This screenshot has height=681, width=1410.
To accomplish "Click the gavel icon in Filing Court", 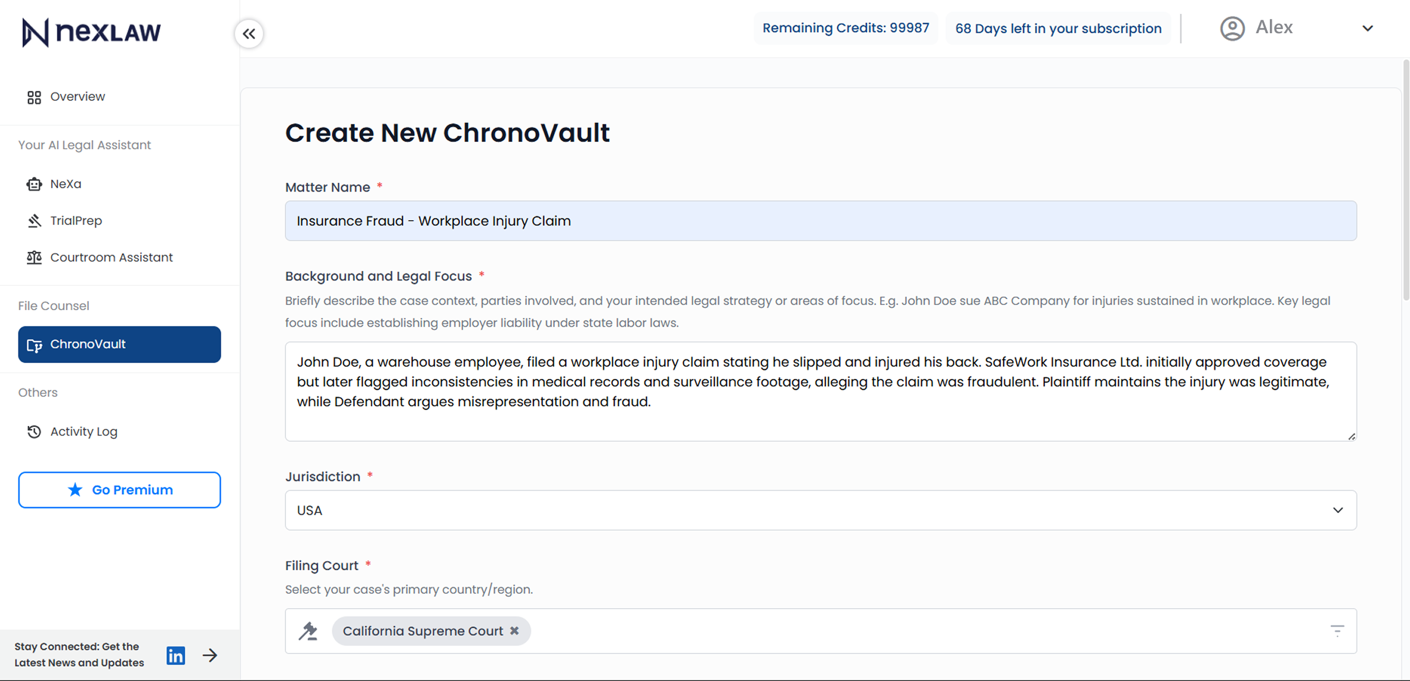I will point(308,631).
